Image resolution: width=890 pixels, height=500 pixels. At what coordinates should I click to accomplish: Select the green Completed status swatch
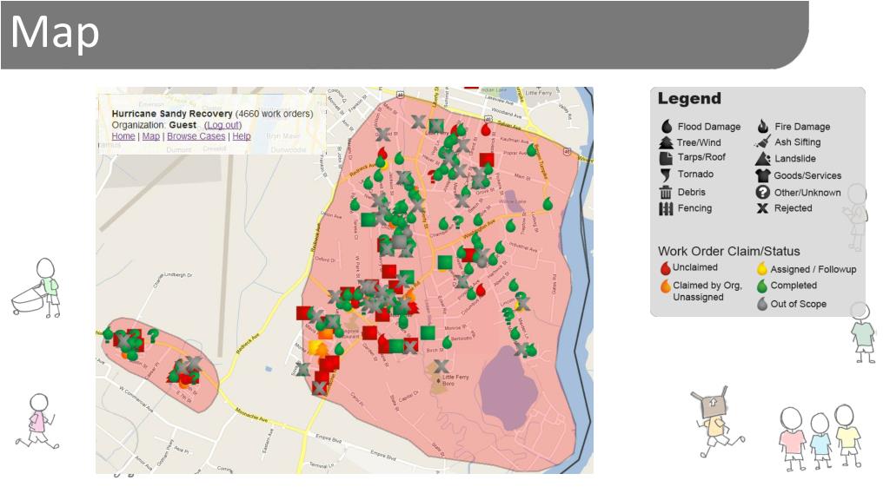coord(762,286)
